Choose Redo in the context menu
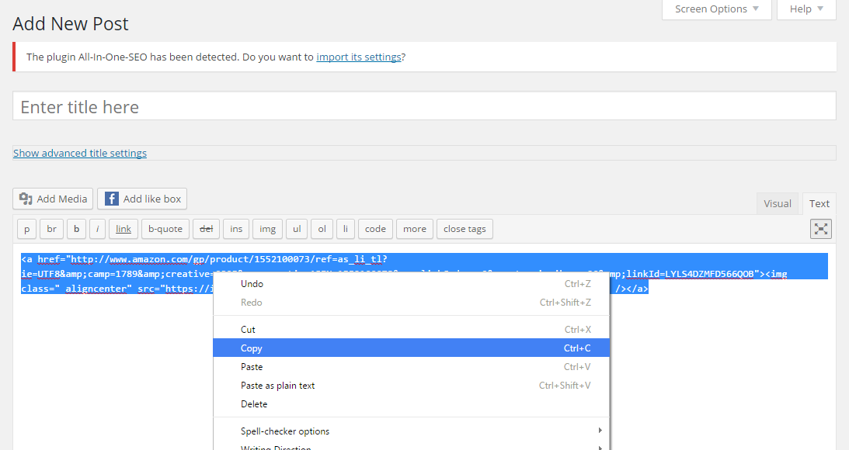 [412, 303]
